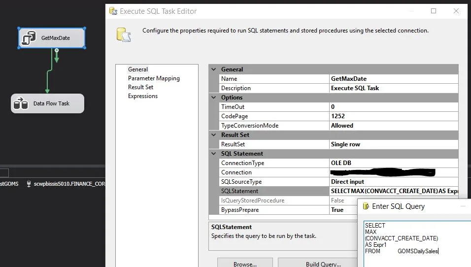
Task: Open the ConnectionType OLE DB value
Action: [394, 163]
